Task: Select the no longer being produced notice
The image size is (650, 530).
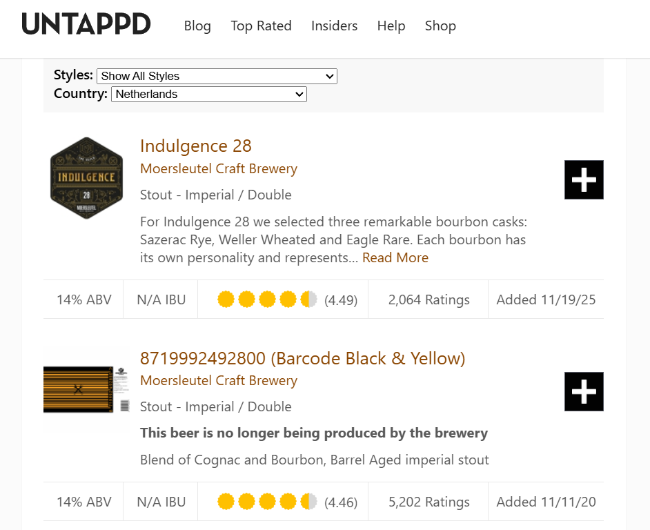Action: pyautogui.click(x=314, y=433)
